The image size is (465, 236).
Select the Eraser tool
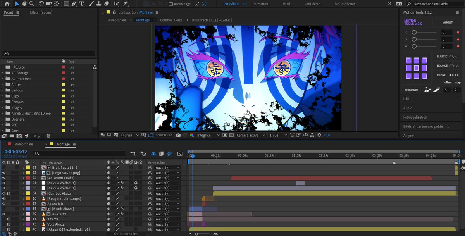coord(107,4)
